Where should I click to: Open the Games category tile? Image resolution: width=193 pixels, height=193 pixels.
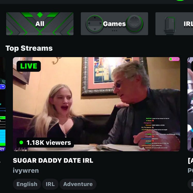click(x=114, y=24)
